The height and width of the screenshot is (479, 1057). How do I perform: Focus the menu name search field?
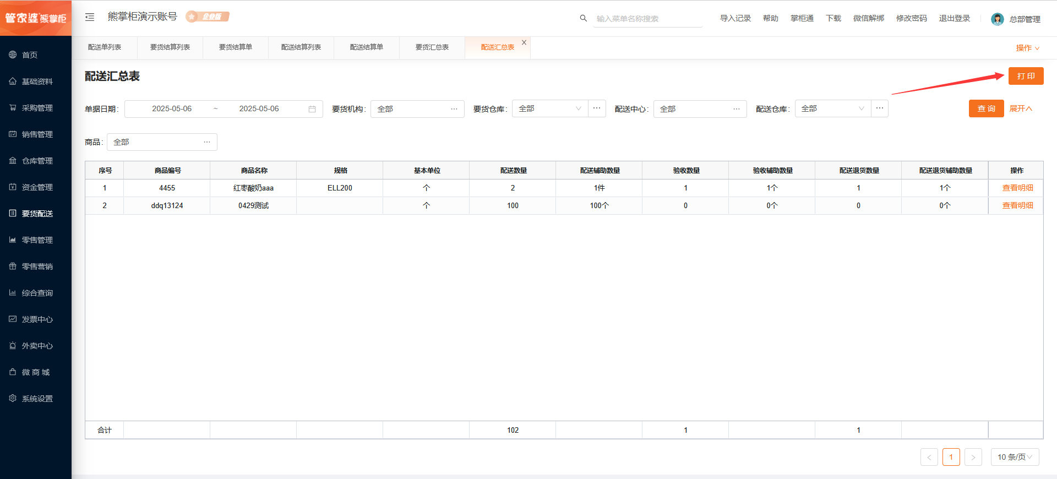[x=647, y=19]
